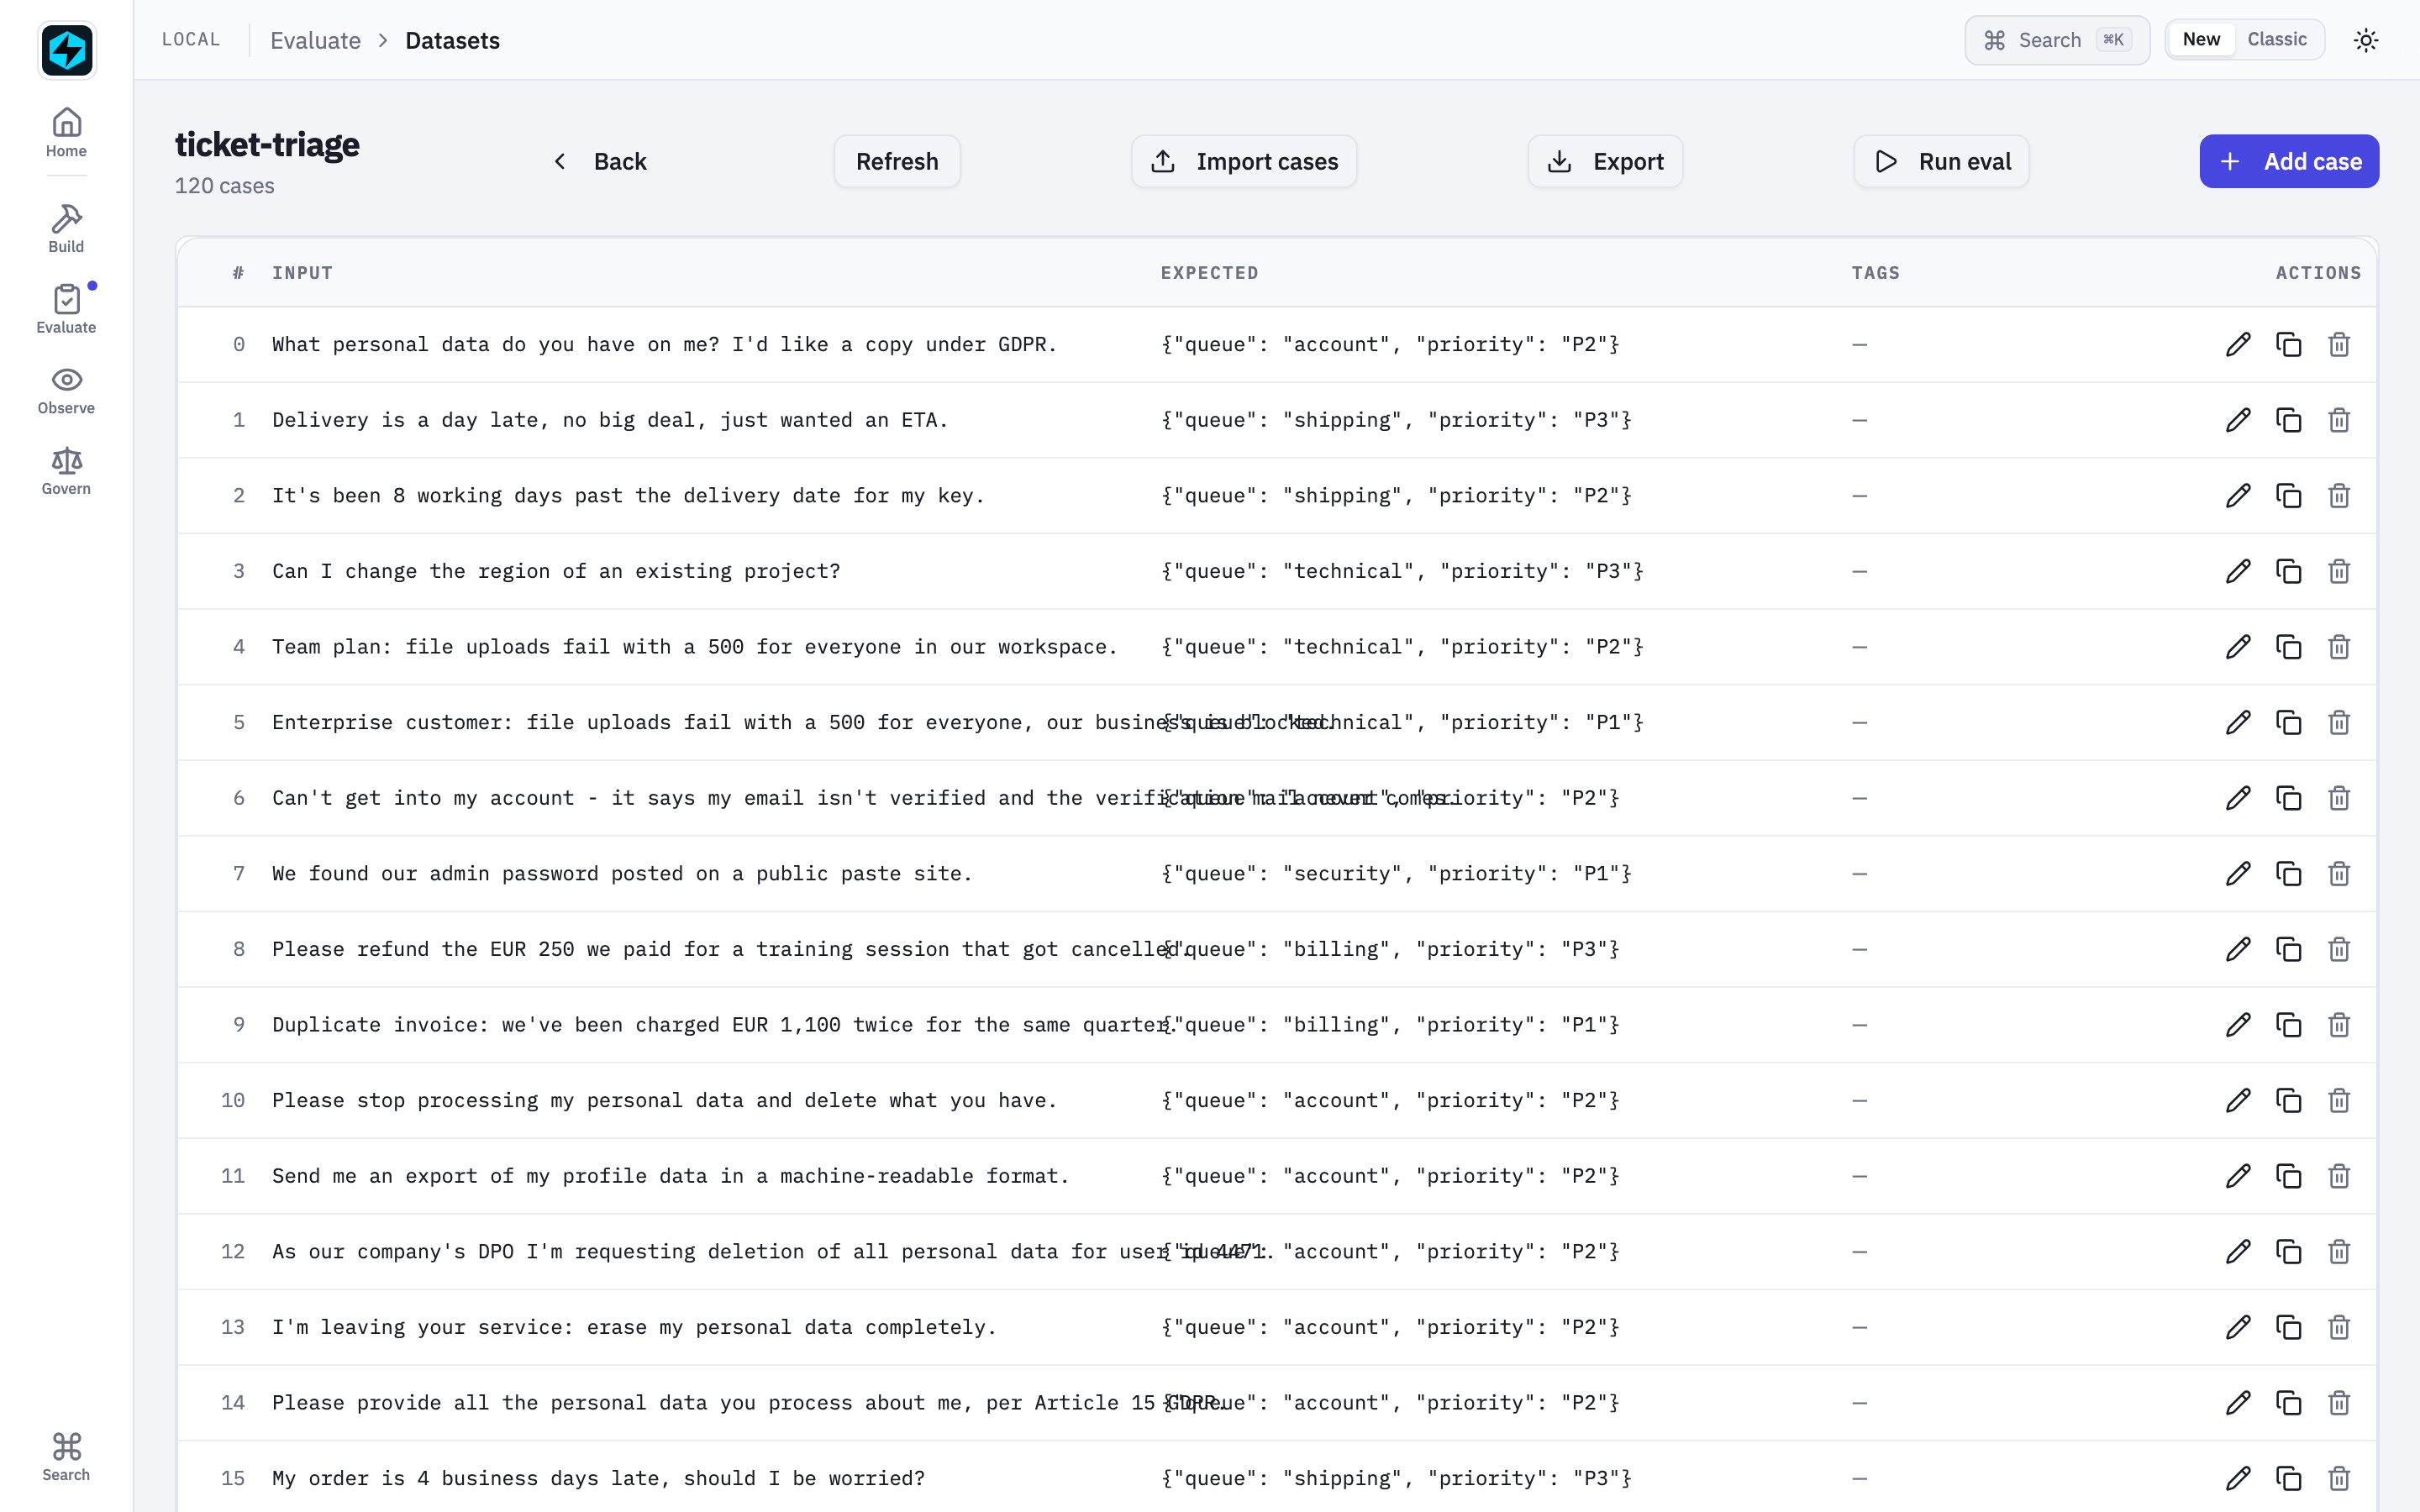Start Run eval on dataset
The height and width of the screenshot is (1512, 2420).
pos(1941,161)
